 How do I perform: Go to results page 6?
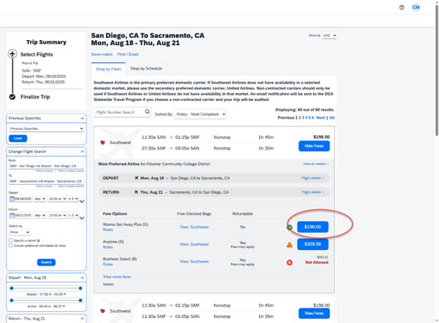click(313, 118)
